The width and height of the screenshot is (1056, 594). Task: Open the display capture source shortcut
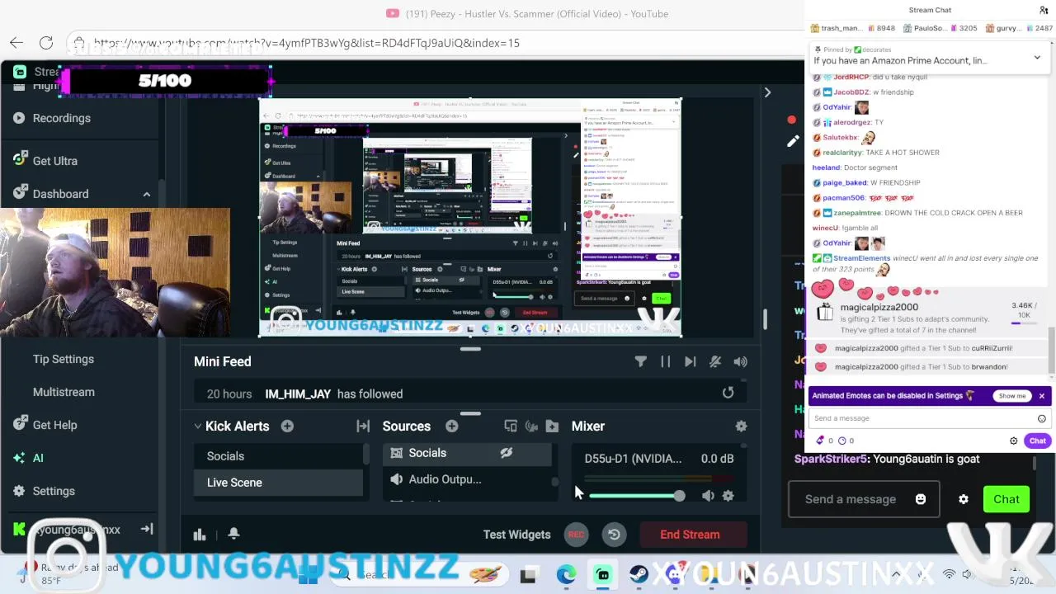[511, 426]
